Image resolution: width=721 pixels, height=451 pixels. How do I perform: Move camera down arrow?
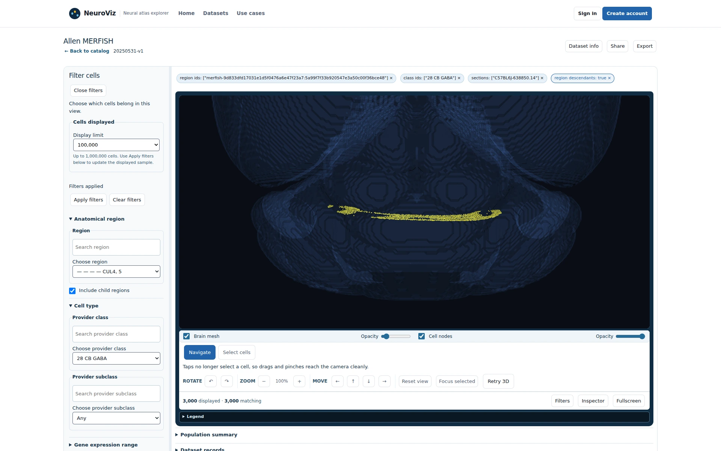pyautogui.click(x=369, y=381)
